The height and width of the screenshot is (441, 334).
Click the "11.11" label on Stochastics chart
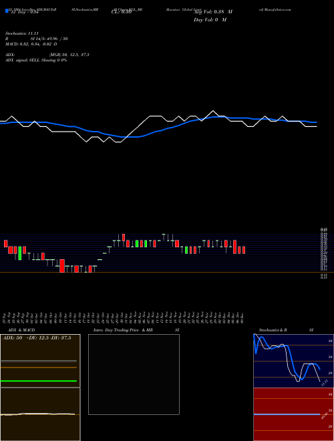tap(325, 383)
